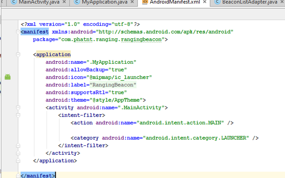Click the highlighted application tag

coord(53,55)
